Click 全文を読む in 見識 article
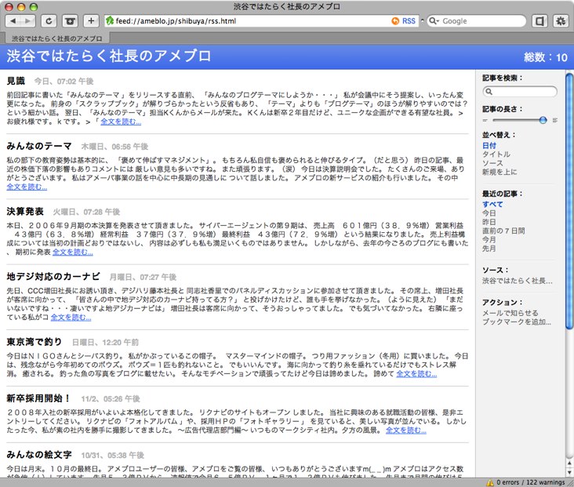The width and height of the screenshot is (574, 487). 121,122
